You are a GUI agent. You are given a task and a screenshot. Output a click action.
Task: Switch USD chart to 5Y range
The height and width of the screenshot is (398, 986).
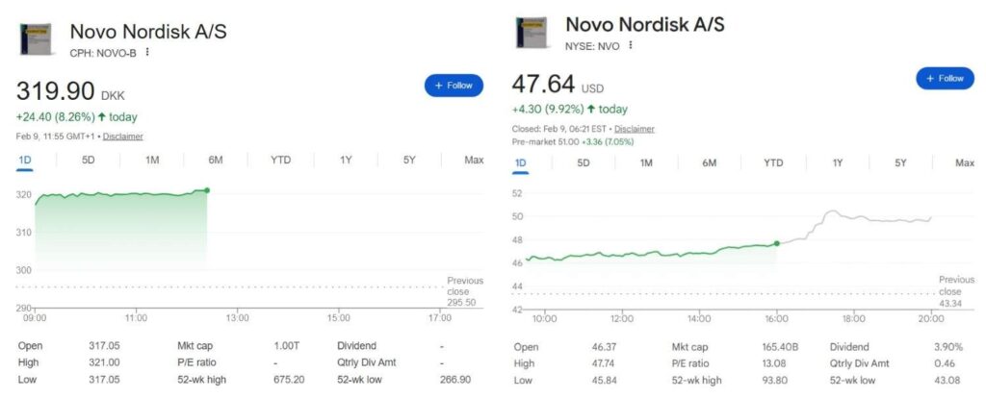point(900,162)
